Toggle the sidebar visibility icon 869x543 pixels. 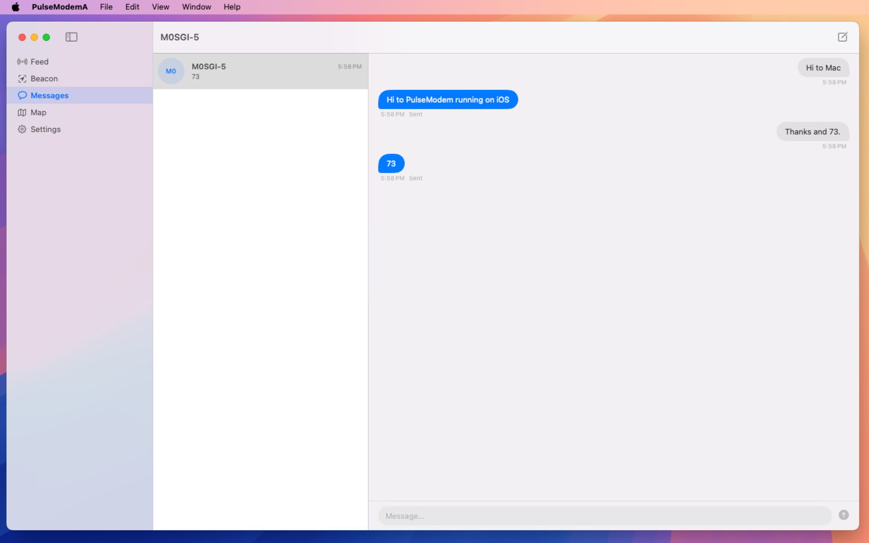pyautogui.click(x=71, y=37)
